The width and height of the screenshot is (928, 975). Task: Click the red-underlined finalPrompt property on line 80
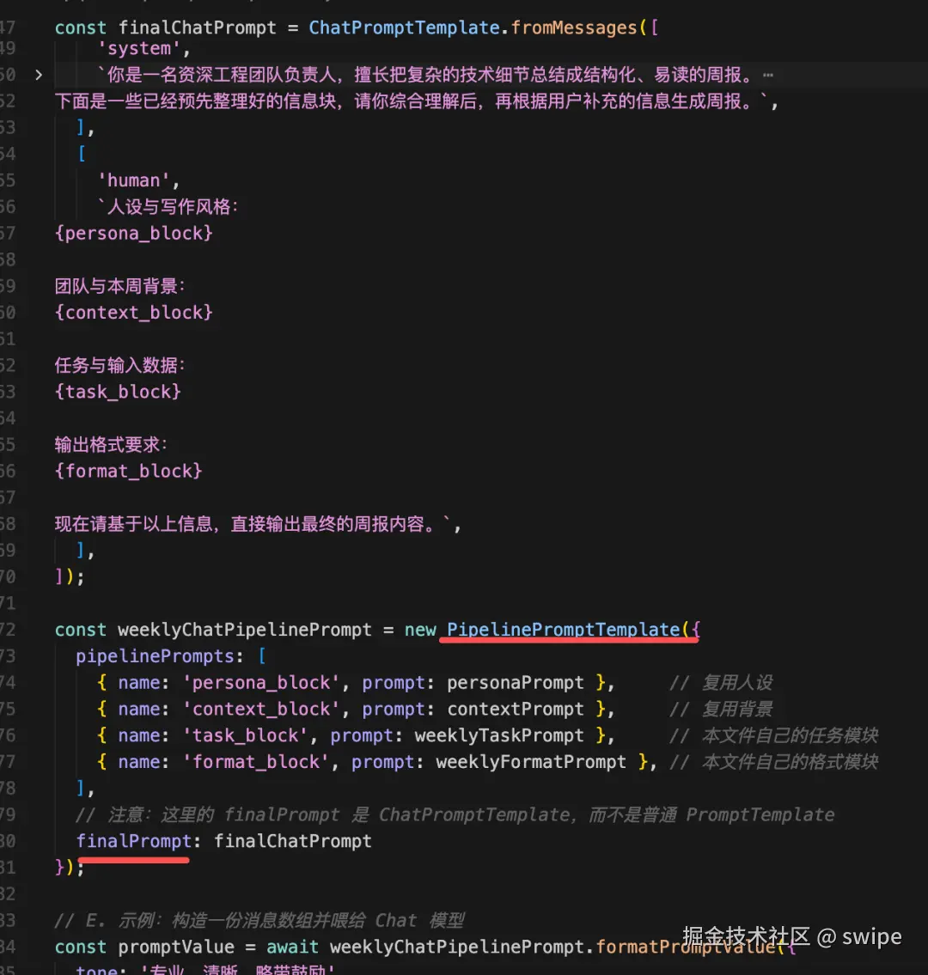(x=133, y=841)
